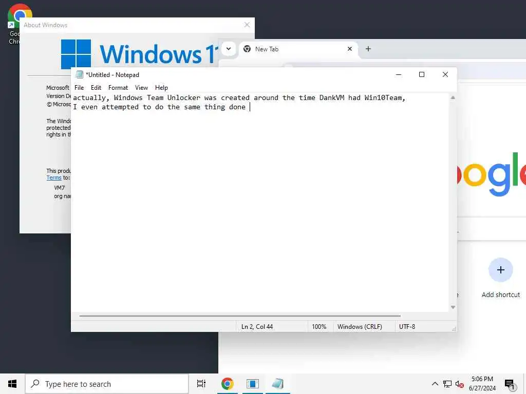Open network status tray icon
The width and height of the screenshot is (526, 394).
tap(447, 384)
